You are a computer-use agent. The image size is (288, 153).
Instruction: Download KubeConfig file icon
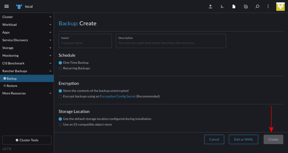coord(234,6)
